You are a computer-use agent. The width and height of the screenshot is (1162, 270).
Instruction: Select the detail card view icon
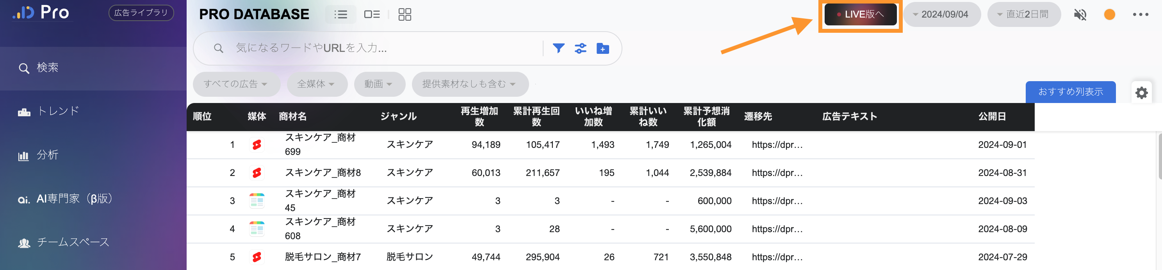(372, 14)
